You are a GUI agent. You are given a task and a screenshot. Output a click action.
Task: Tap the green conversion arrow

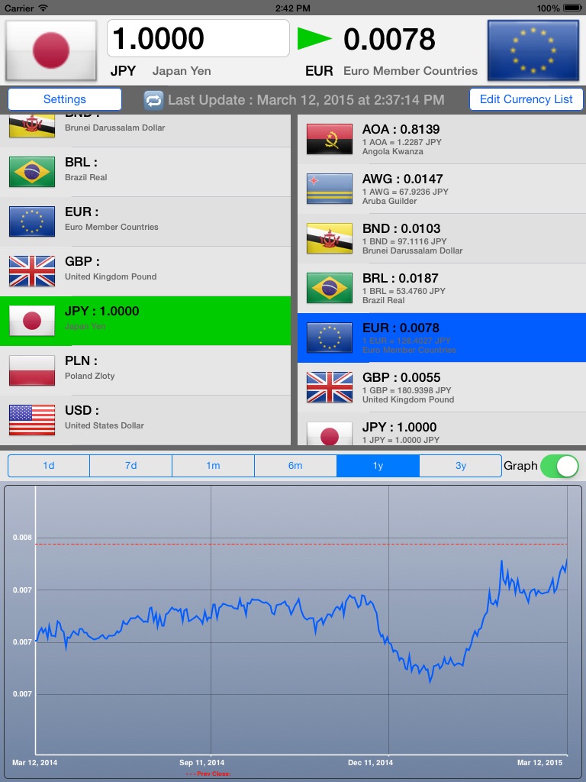314,38
